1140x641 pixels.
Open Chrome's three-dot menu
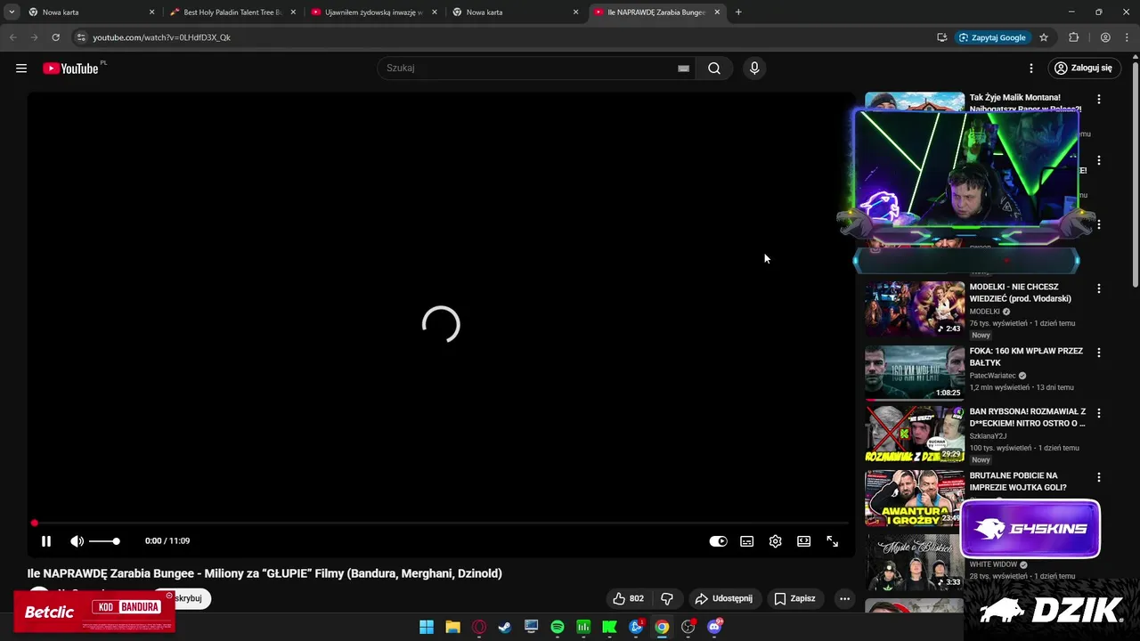click(1127, 37)
